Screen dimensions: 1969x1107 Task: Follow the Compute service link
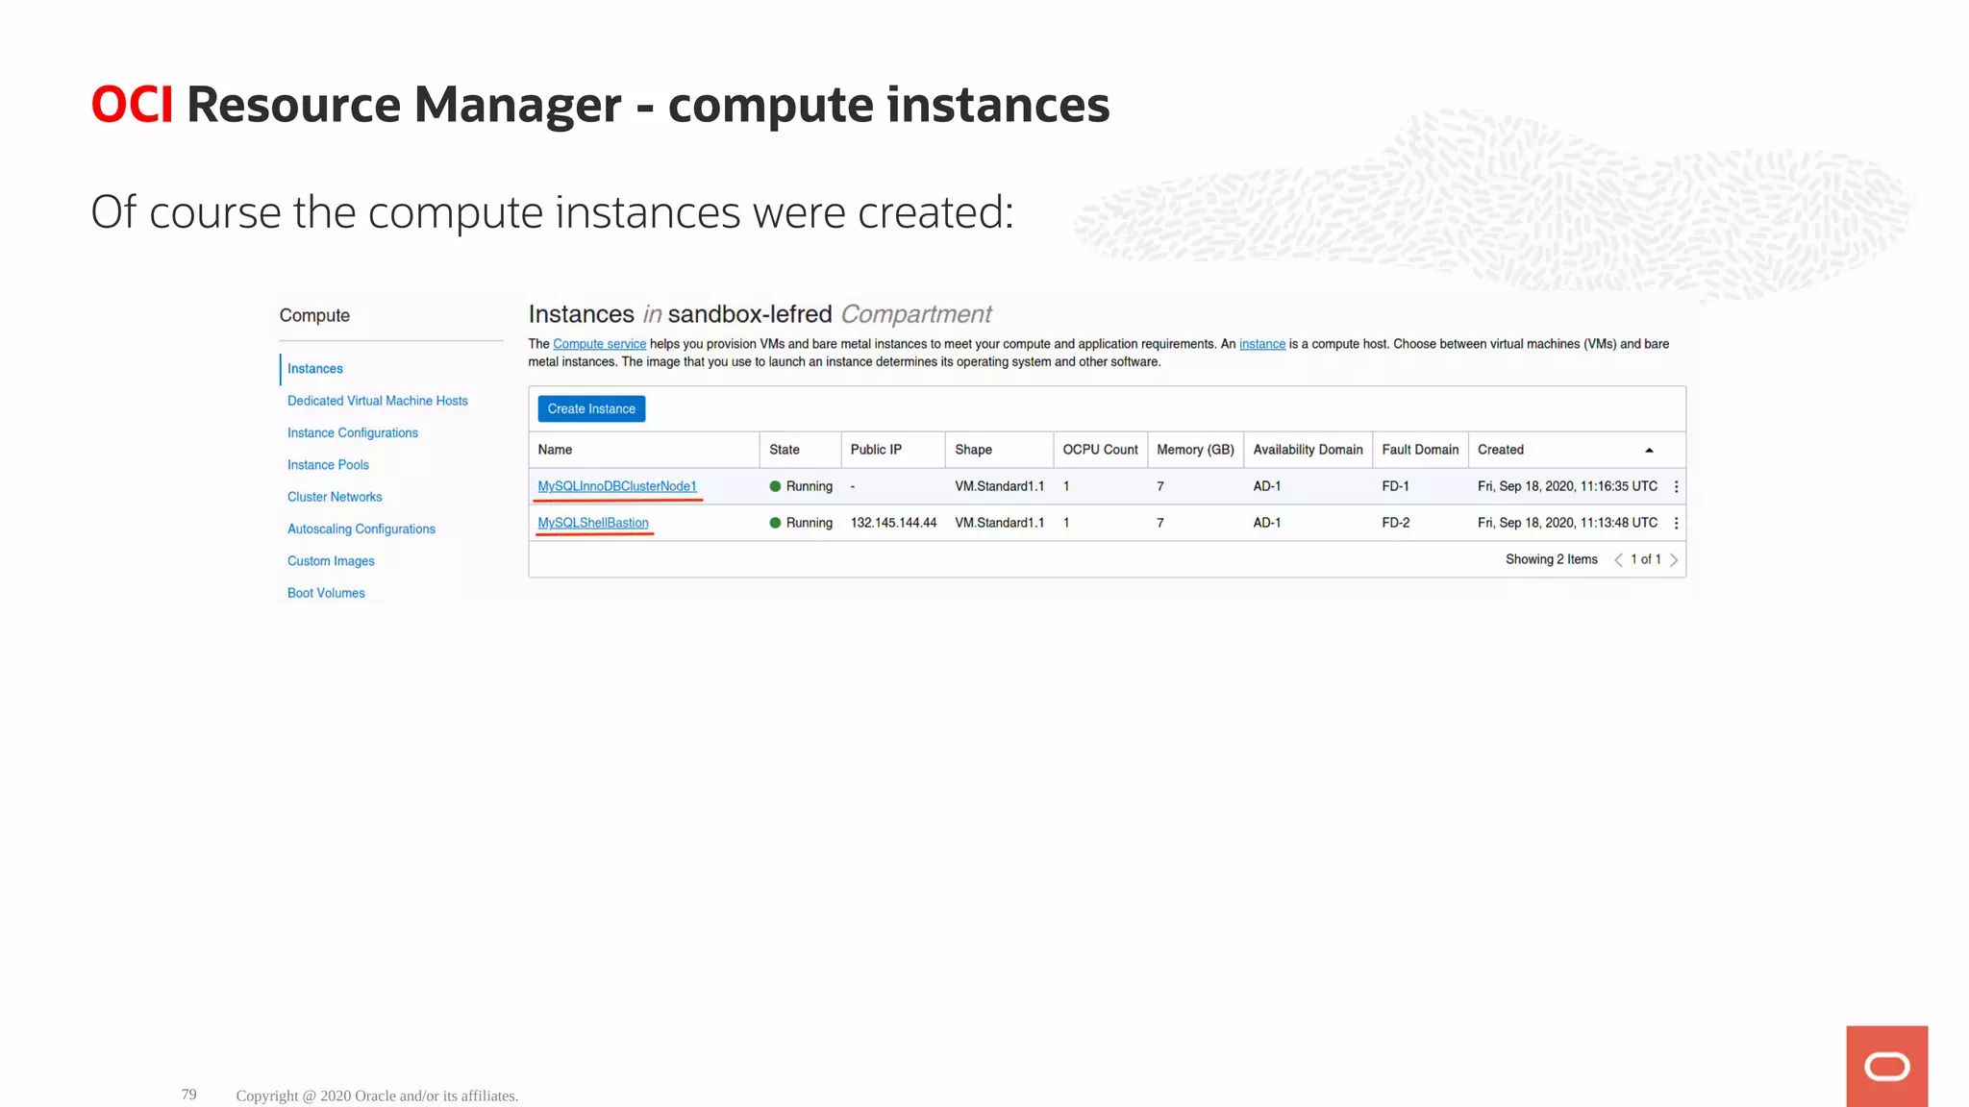click(600, 344)
